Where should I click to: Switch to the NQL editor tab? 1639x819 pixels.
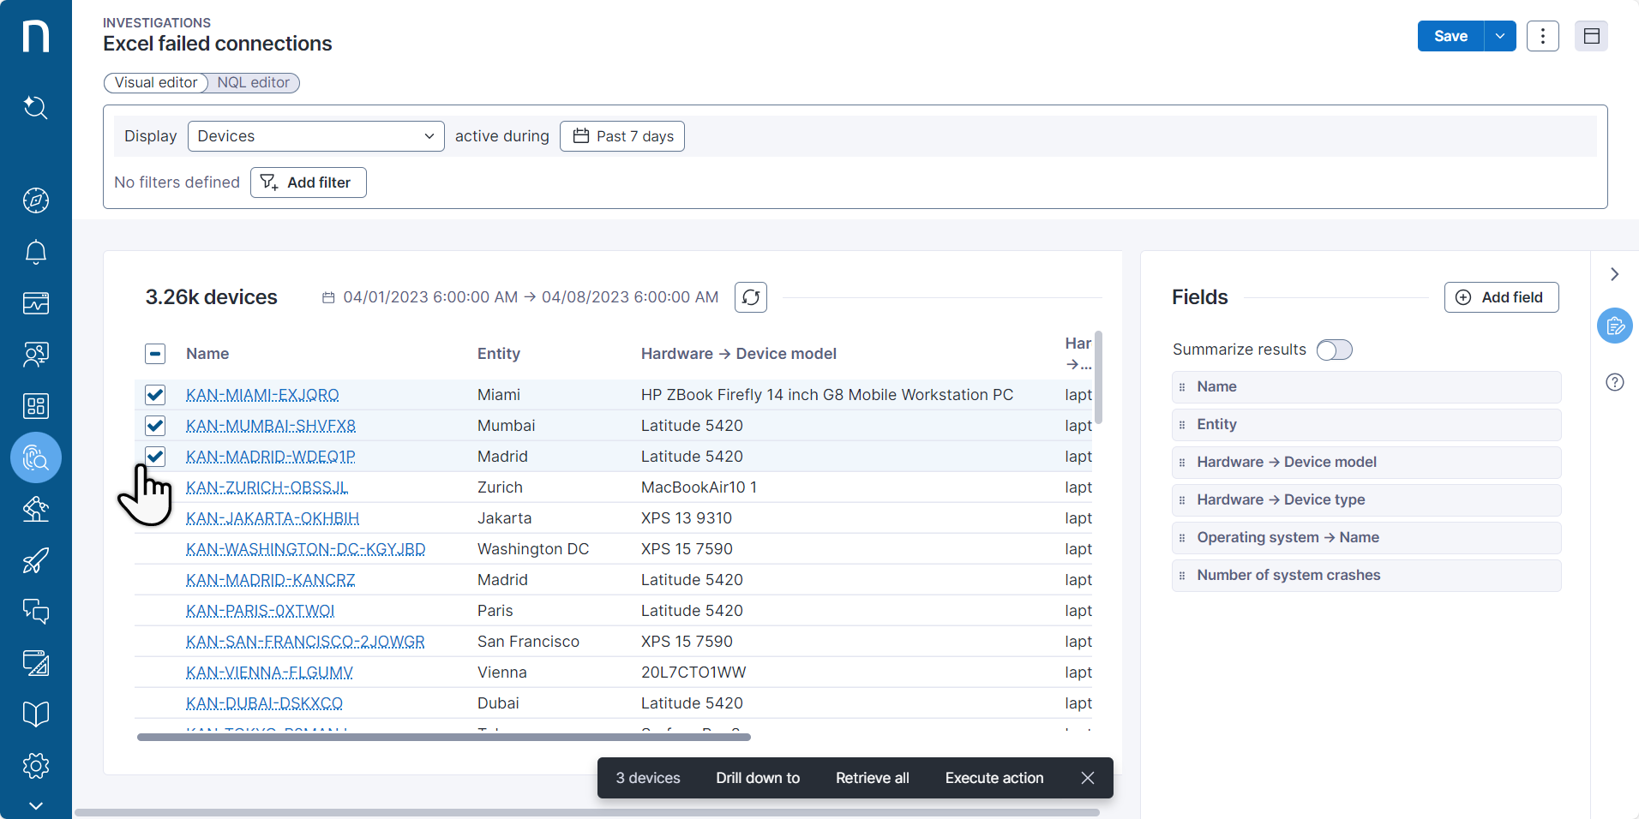coord(253,82)
